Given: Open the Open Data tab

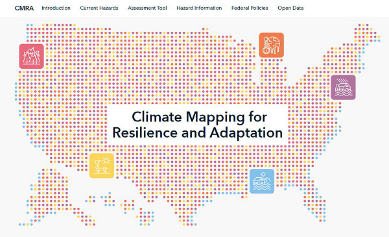Looking at the screenshot, I should [x=290, y=8].
